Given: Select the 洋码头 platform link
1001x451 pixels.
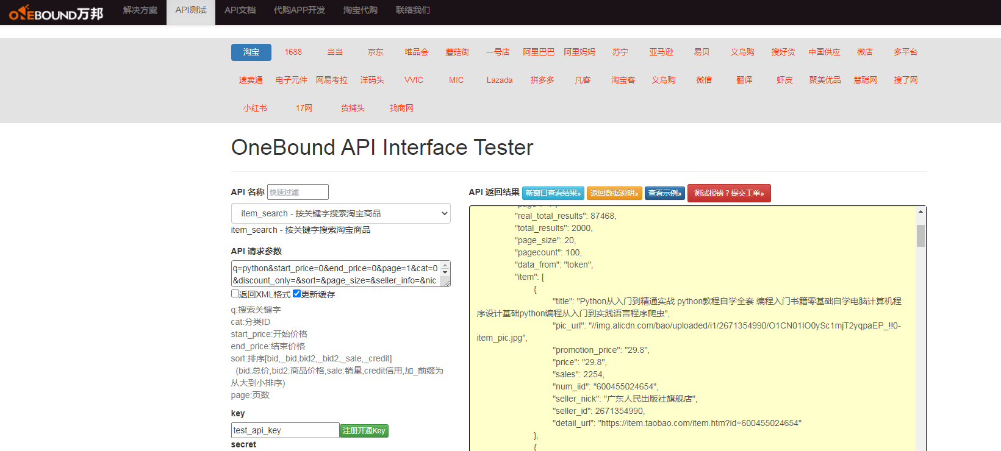Looking at the screenshot, I should tap(372, 80).
